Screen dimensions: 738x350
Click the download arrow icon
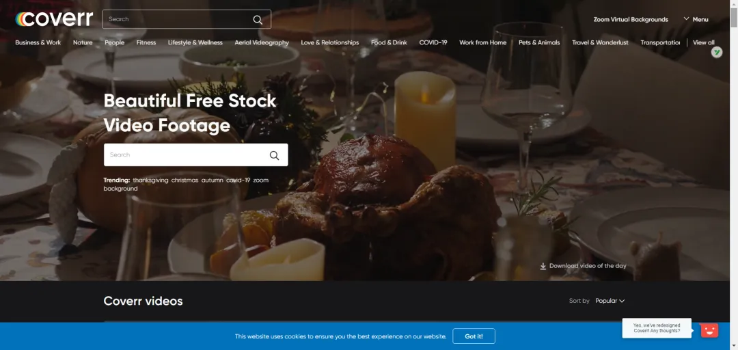pos(543,266)
